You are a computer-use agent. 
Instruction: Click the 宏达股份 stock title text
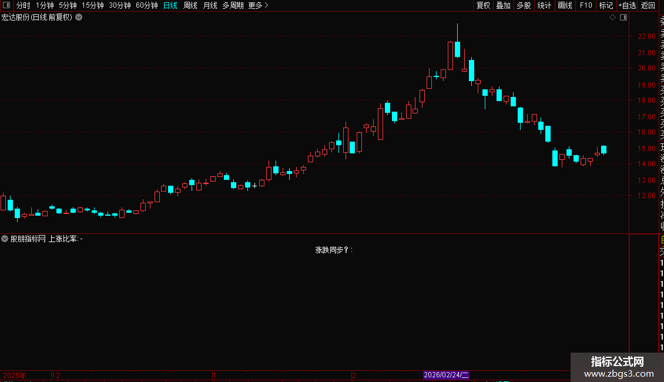[x=15, y=18]
